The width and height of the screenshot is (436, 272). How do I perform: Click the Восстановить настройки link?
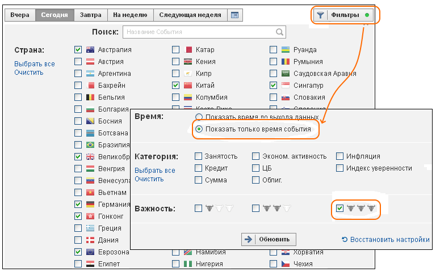pos(385,240)
